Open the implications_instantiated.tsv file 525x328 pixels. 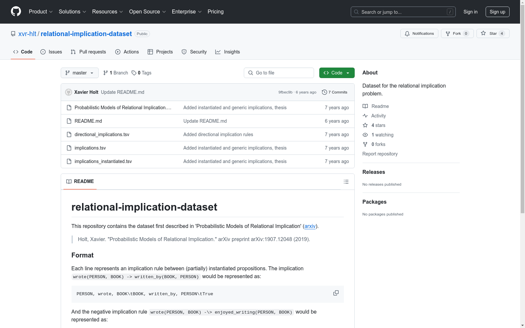click(x=103, y=161)
